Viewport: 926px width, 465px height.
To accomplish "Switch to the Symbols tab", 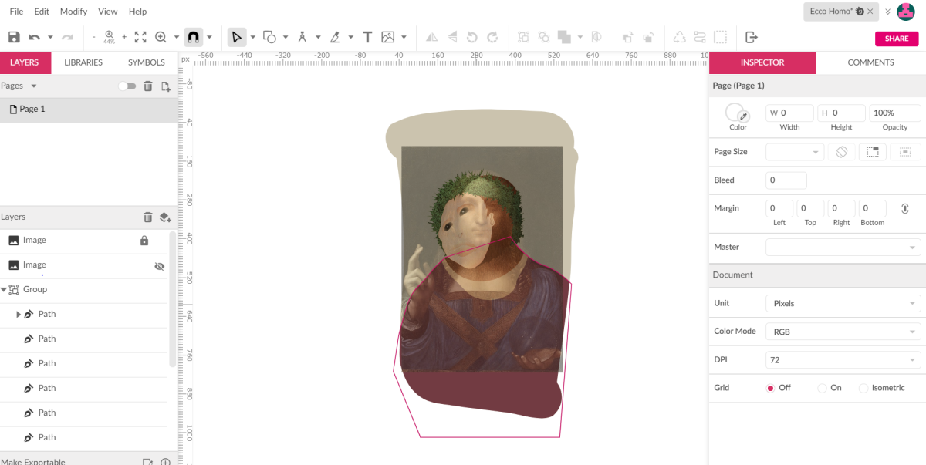I will pyautogui.click(x=147, y=62).
